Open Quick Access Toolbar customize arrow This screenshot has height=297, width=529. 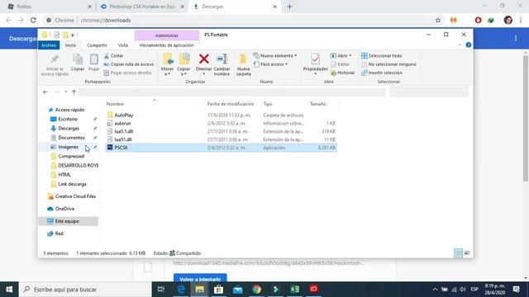(x=73, y=35)
